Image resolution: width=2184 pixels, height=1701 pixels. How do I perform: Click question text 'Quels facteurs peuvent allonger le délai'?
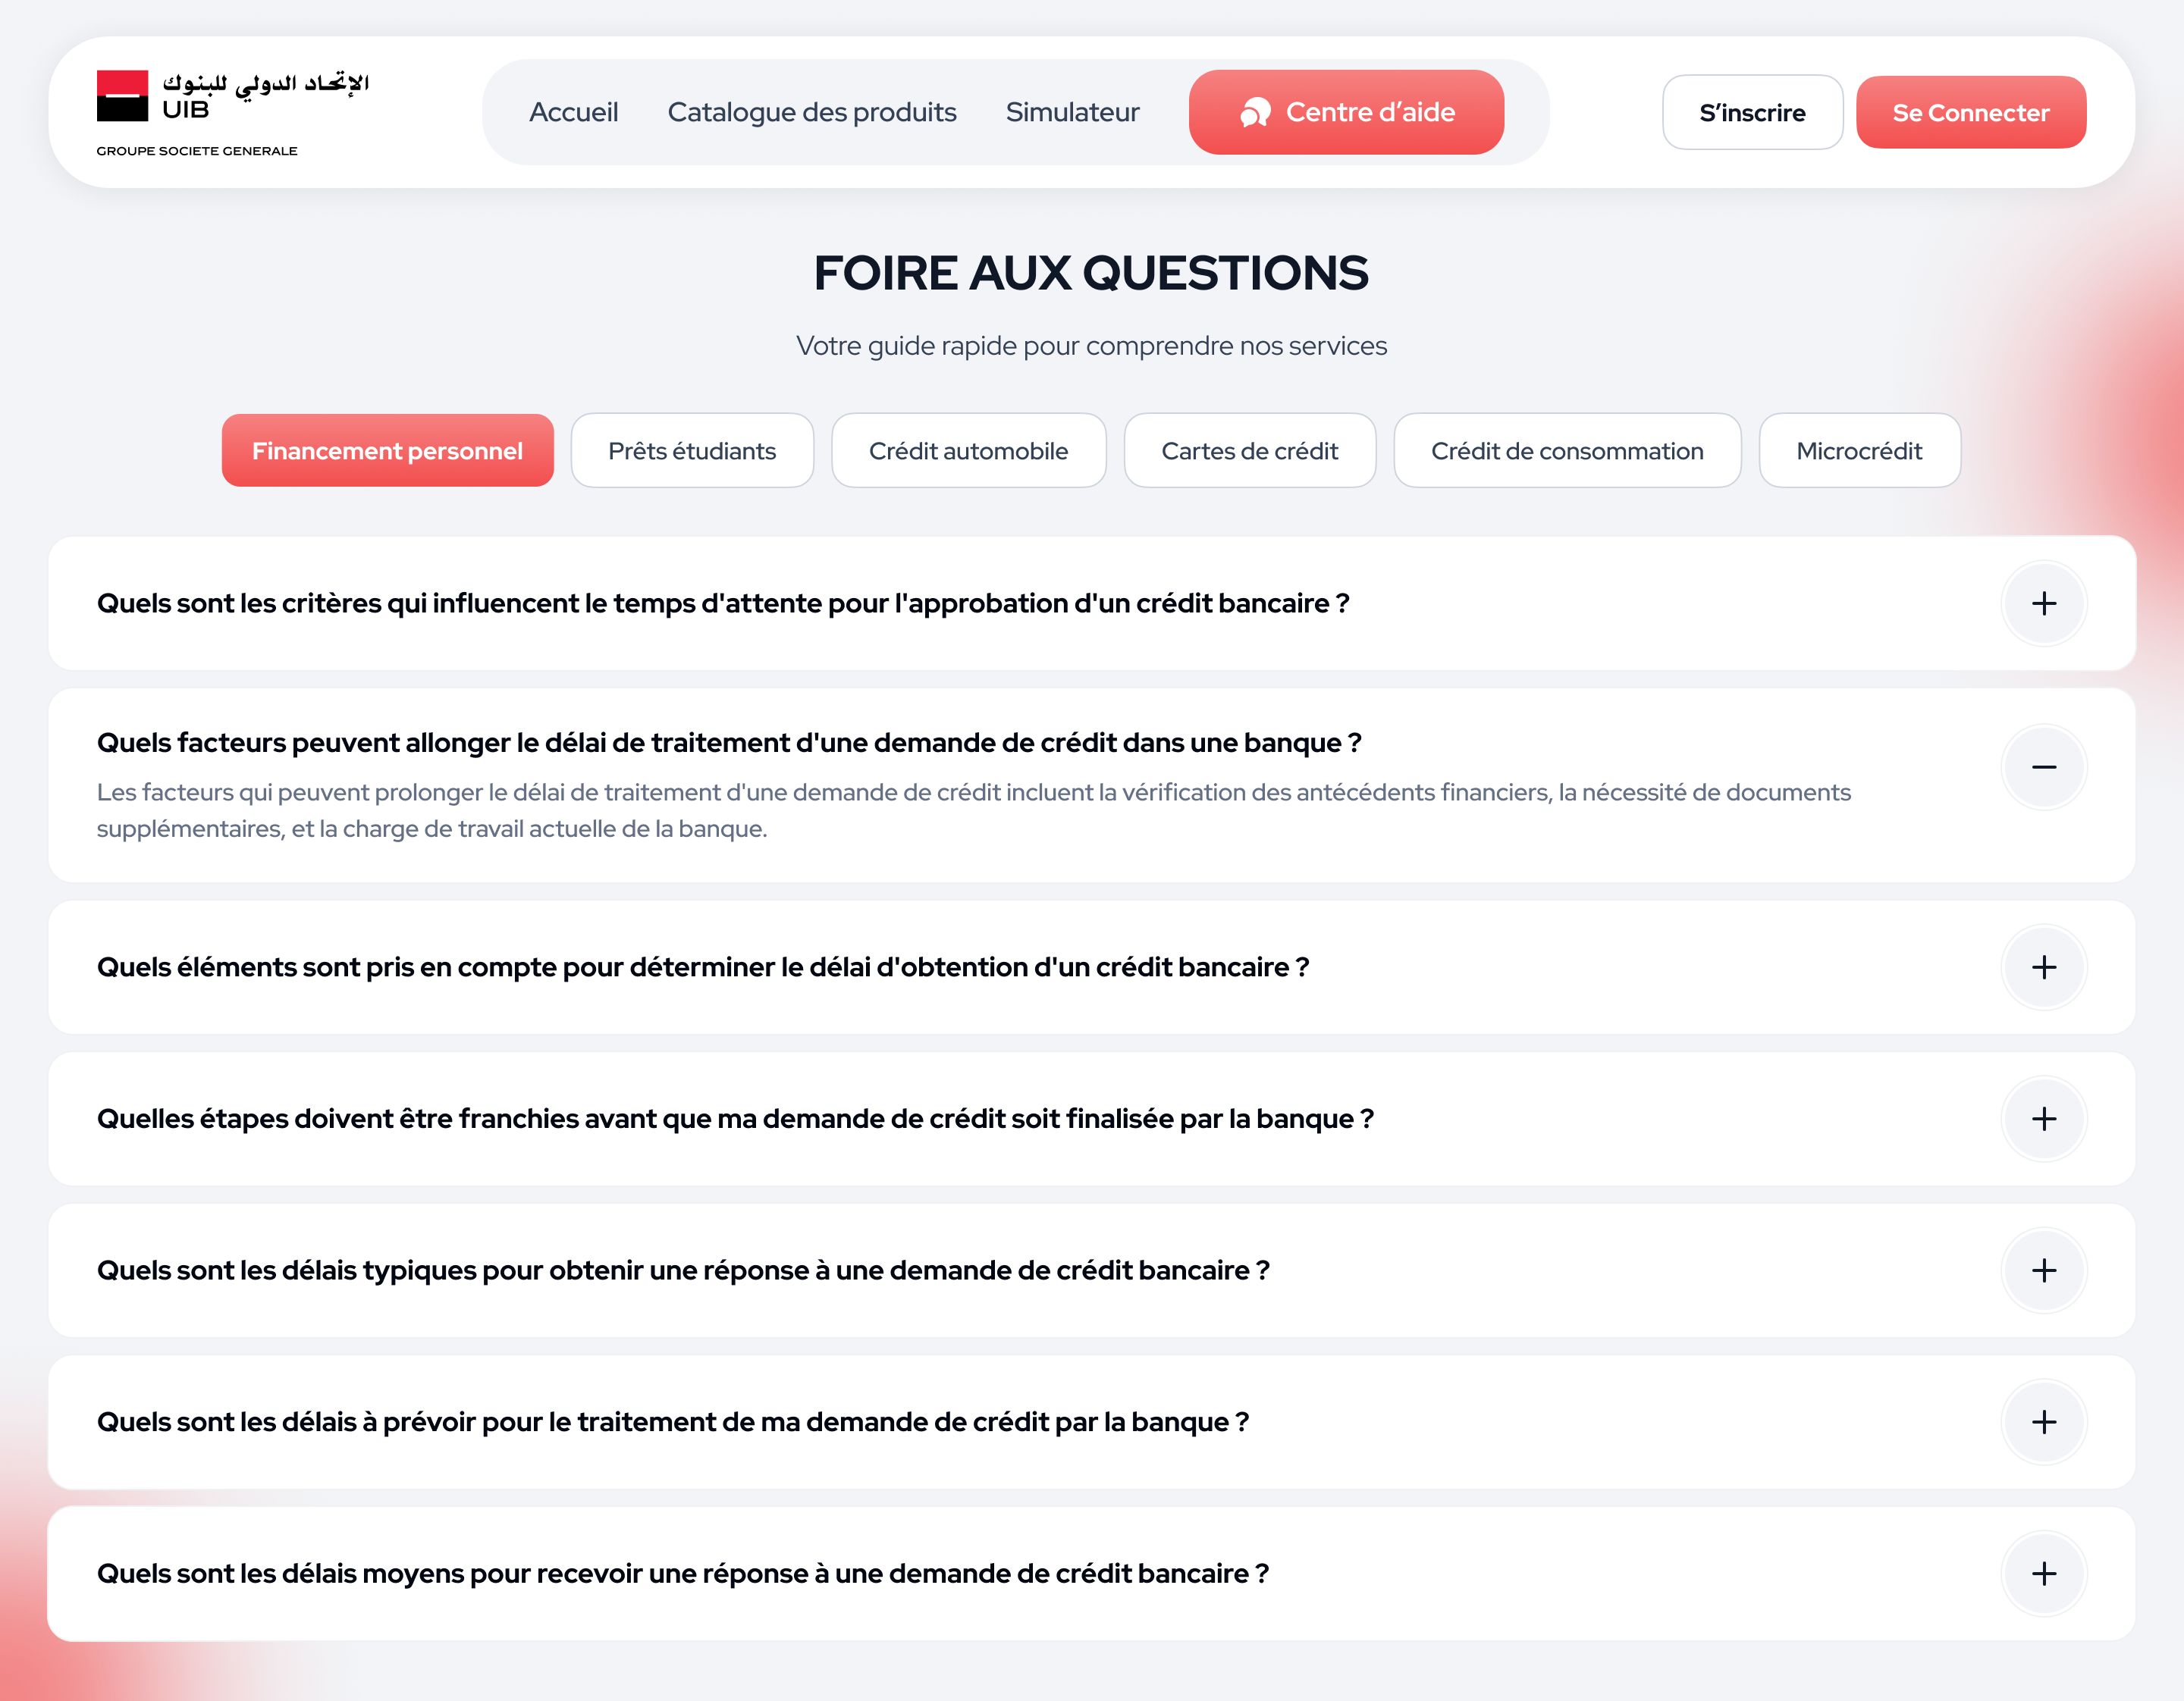click(x=729, y=743)
